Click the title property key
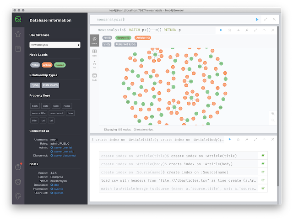Viewport: 293px width, 220px height. (34, 120)
